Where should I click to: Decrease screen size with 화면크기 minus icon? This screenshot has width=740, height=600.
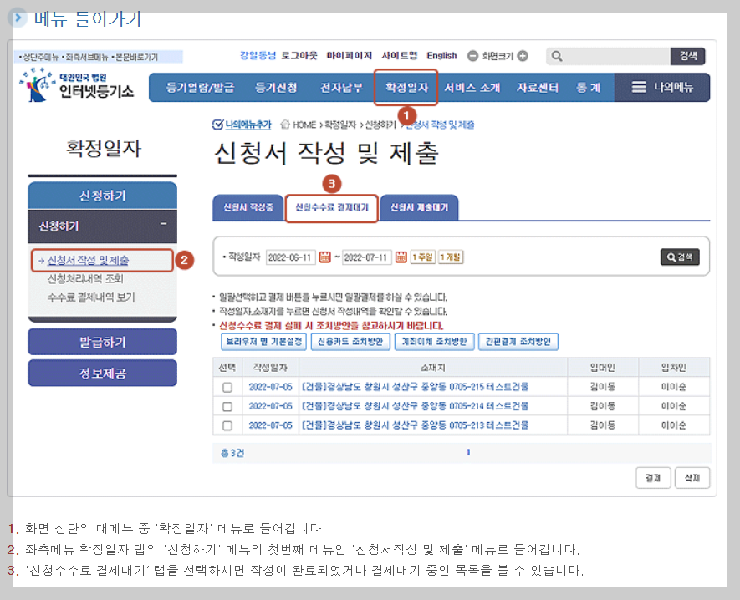tap(472, 56)
